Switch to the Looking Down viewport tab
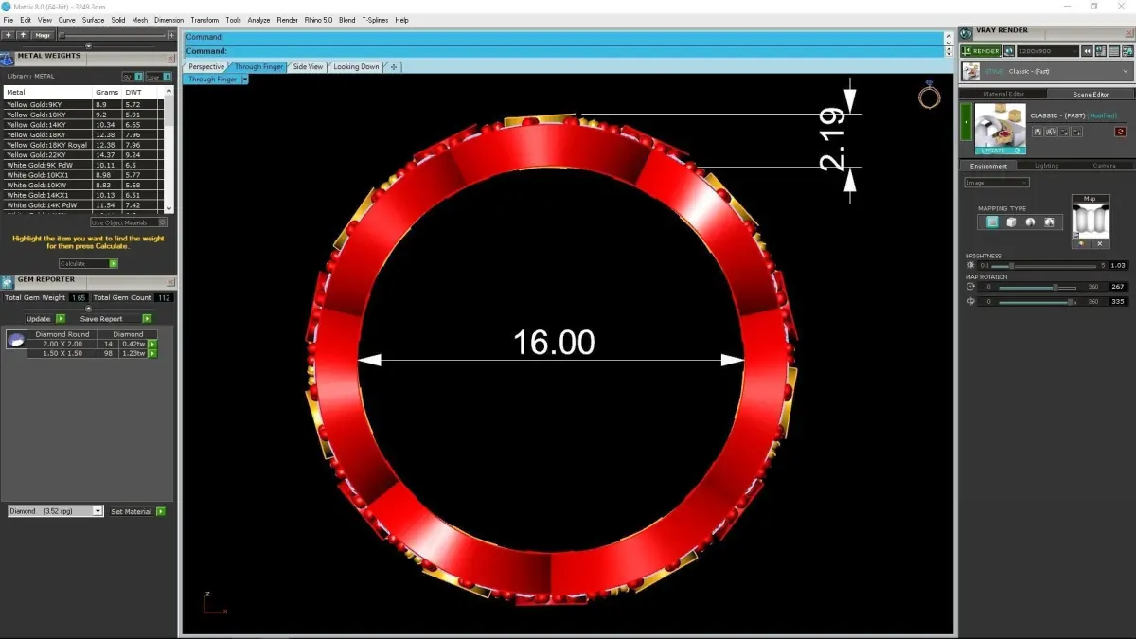The height and width of the screenshot is (639, 1136). click(356, 67)
